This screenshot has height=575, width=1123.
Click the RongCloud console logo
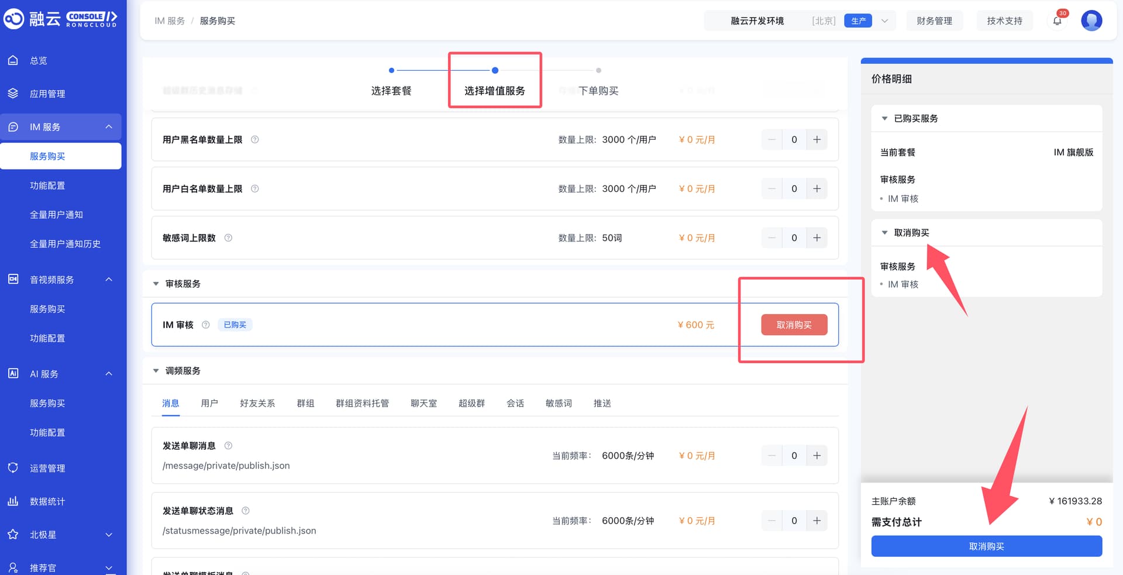click(x=61, y=19)
